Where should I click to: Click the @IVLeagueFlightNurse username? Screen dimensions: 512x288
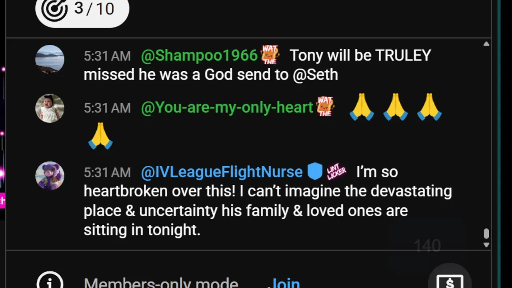click(x=222, y=172)
